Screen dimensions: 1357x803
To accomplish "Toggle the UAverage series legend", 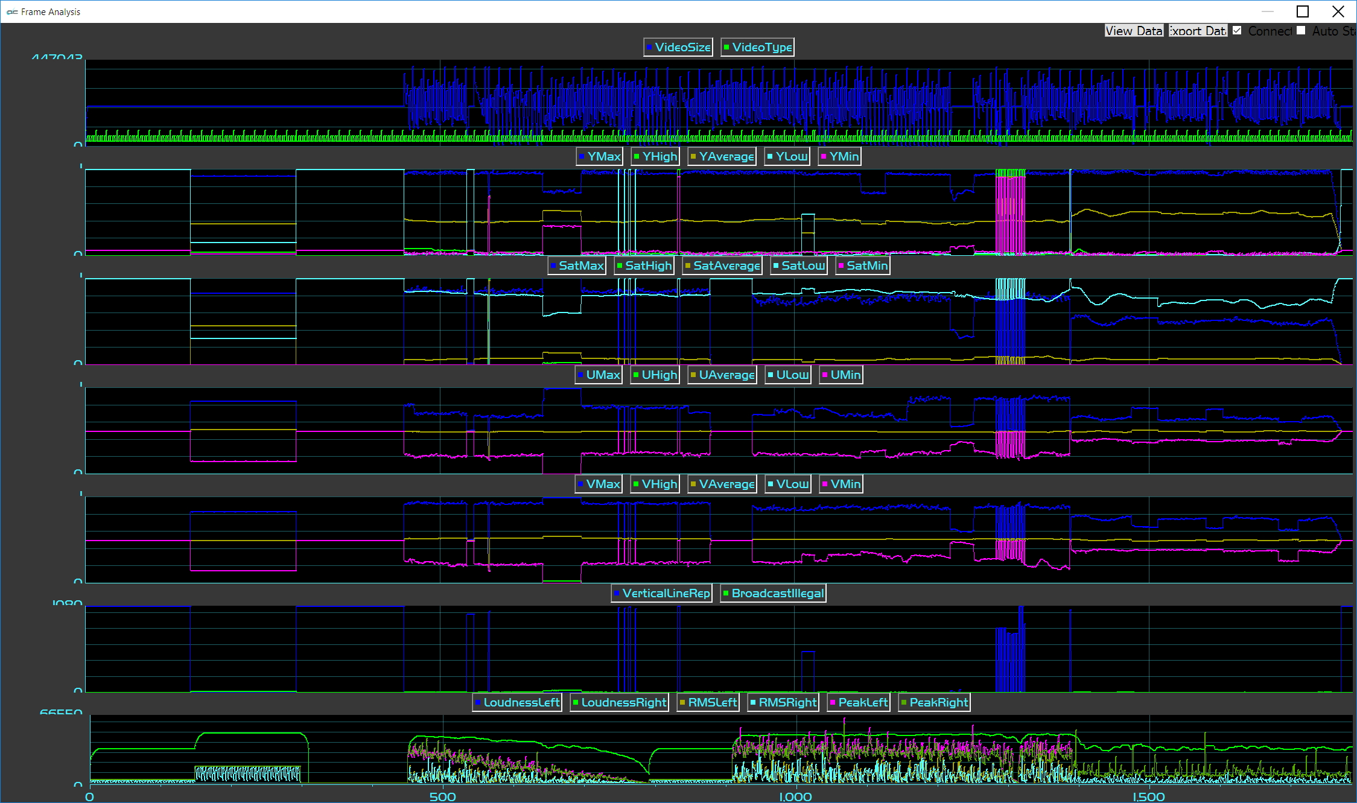I will tap(722, 375).
